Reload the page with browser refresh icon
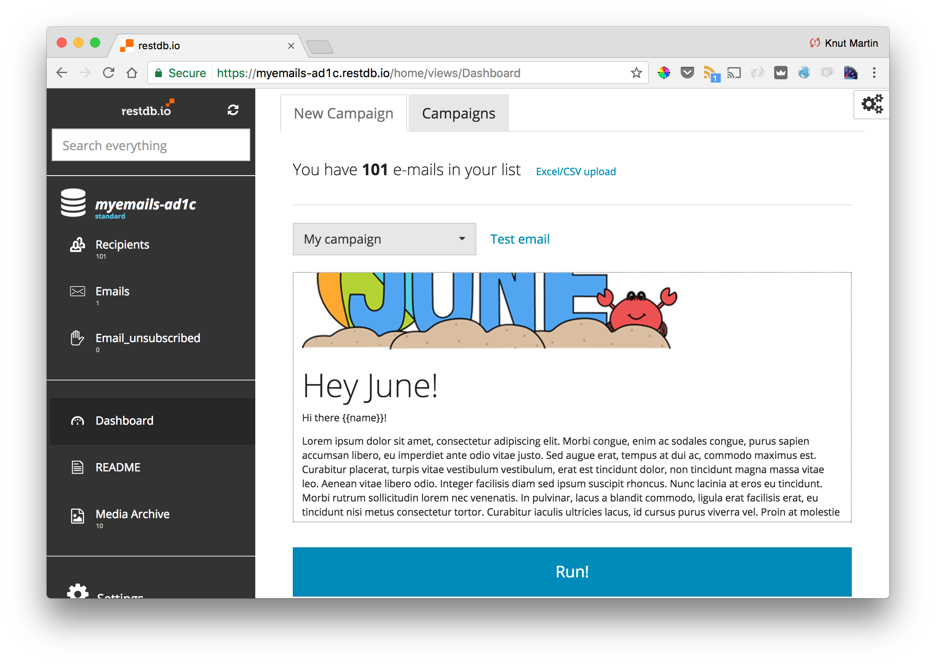 pos(108,73)
